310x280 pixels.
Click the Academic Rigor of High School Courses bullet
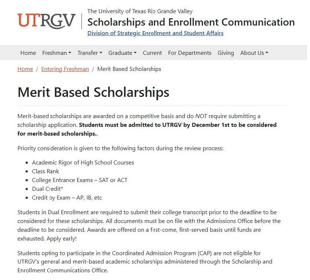tap(83, 163)
